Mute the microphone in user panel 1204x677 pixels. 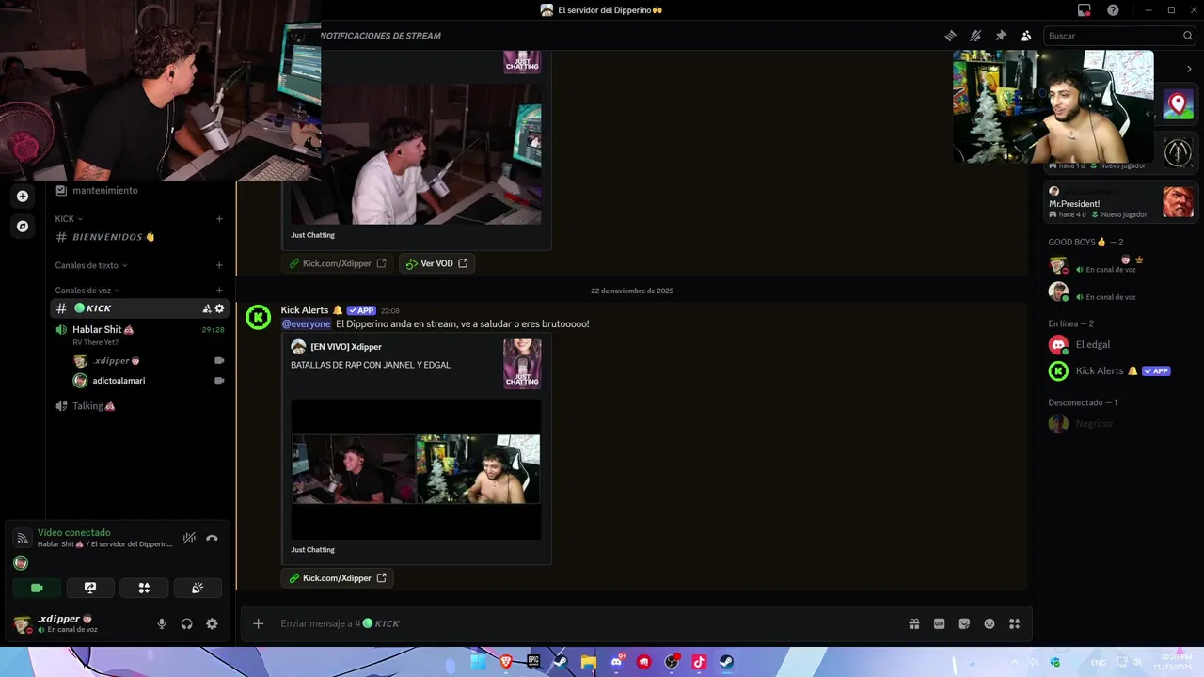click(x=162, y=623)
